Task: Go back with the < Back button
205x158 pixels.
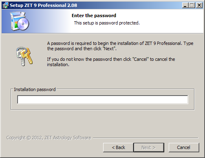Action: click(118, 147)
